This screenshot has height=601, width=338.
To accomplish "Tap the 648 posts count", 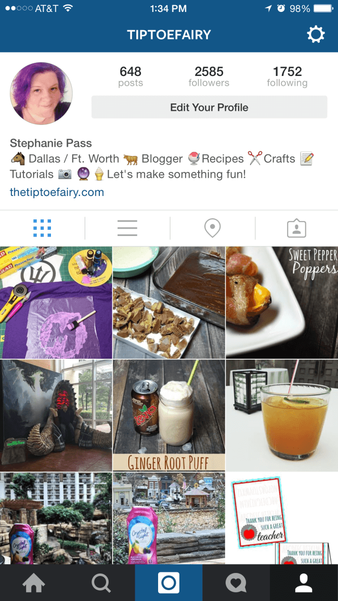I will (x=131, y=76).
